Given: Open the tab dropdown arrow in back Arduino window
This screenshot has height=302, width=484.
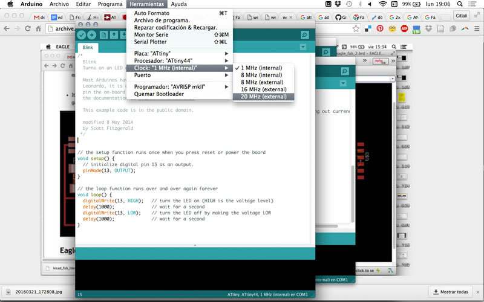Looking at the screenshot, I should (x=342, y=83).
